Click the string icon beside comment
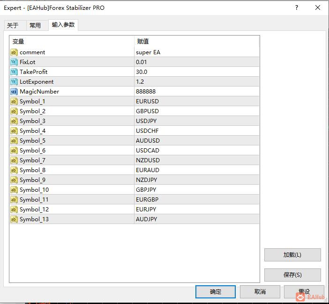 [x=14, y=52]
